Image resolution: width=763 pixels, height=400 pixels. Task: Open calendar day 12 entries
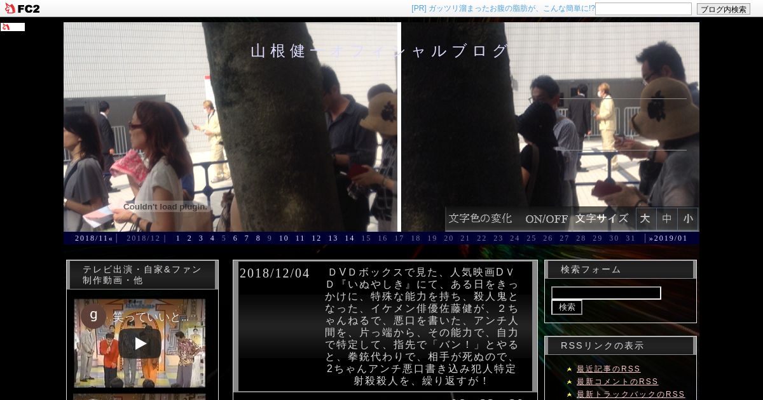tap(317, 238)
